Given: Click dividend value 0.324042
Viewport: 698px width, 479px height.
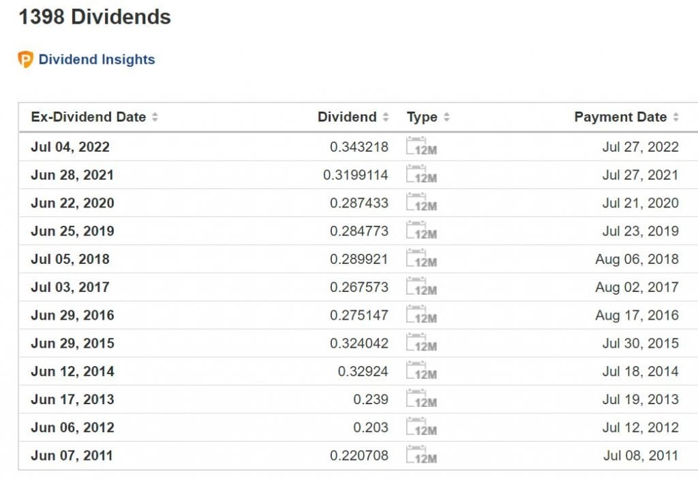Looking at the screenshot, I should (x=359, y=343).
